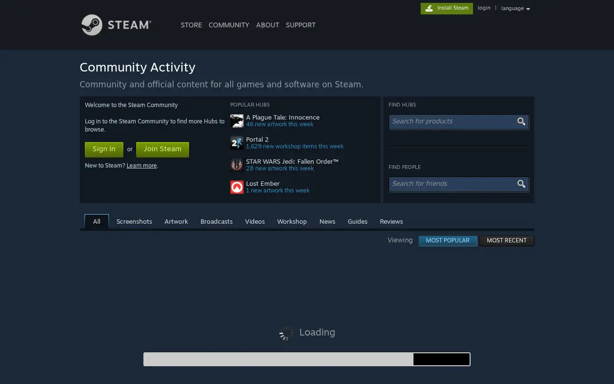Click the Sign In button

tap(104, 149)
